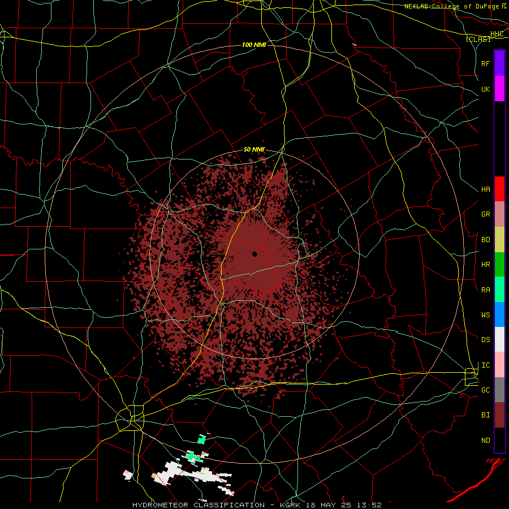Click the ND black legend swatch
Image resolution: width=509 pixels, height=509 pixels.
(x=499, y=440)
